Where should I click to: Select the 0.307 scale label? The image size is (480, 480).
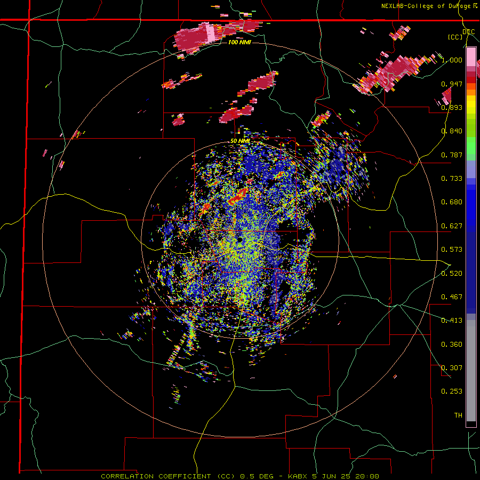click(452, 368)
